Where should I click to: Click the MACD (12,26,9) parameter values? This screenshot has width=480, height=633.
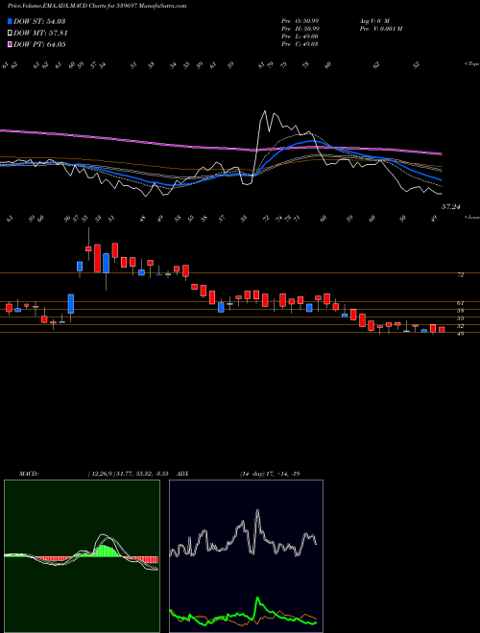tap(131, 474)
